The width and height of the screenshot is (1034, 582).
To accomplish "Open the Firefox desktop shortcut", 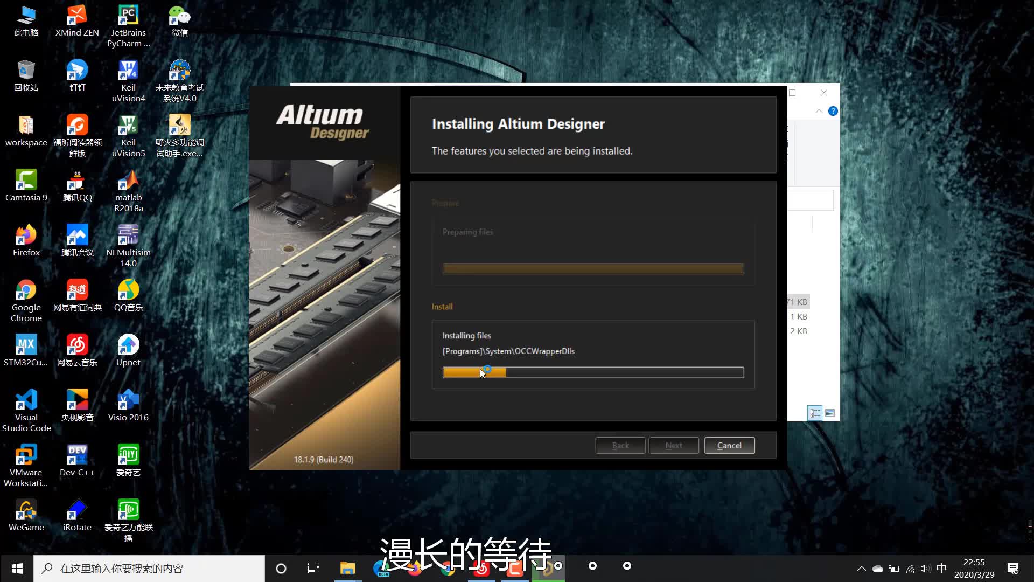I will tap(26, 241).
